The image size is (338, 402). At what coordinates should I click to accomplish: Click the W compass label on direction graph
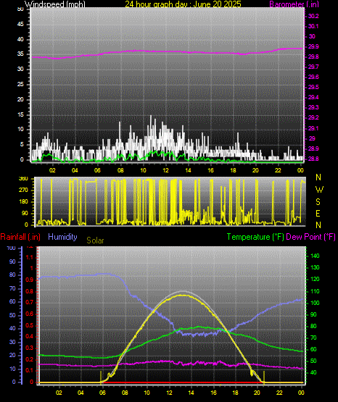tap(319, 190)
